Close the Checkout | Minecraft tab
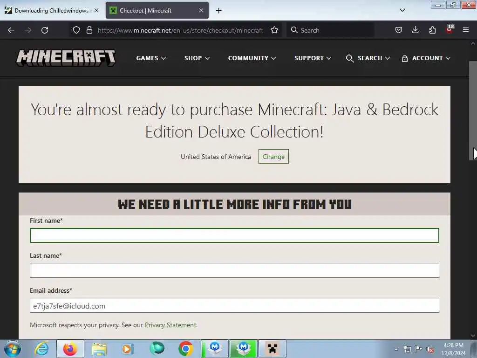Viewport: 477px width, 358px height. click(x=201, y=10)
